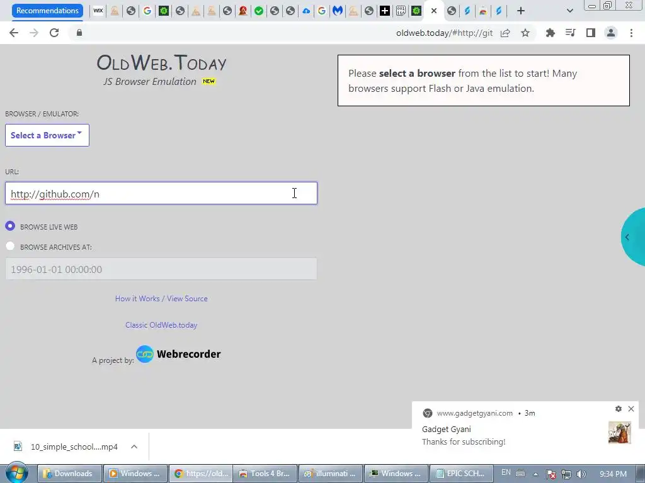The image size is (645, 483).
Task: Go back to the previous page
Action: 14,33
